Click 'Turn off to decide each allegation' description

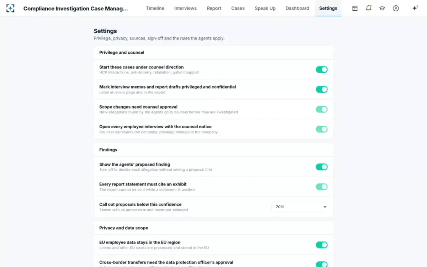155,169
